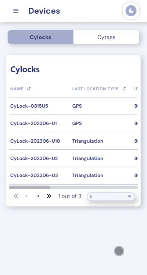
Task: Click the Name column sort icon
Action: (29, 89)
